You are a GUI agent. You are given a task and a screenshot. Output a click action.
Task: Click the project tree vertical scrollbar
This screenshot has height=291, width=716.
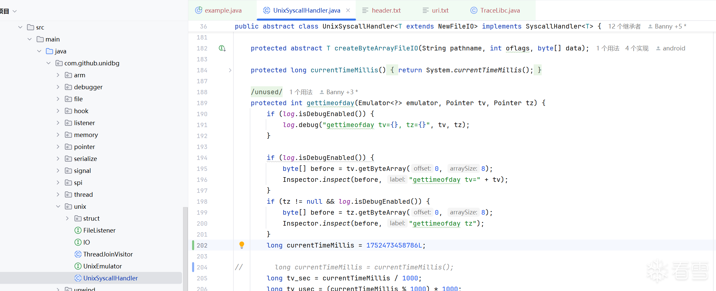point(185,249)
